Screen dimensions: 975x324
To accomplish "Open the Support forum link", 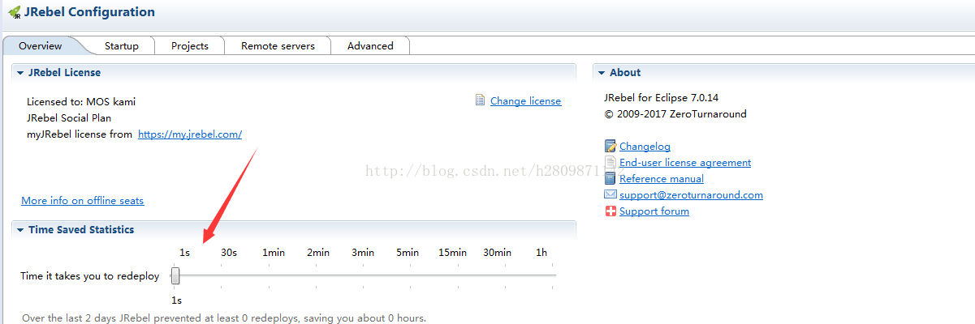I will click(654, 211).
